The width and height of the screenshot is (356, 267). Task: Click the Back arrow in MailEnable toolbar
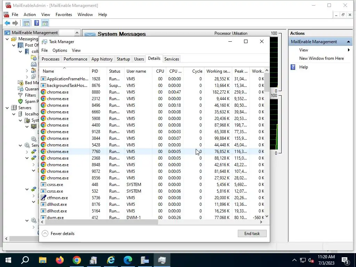(x=7, y=23)
